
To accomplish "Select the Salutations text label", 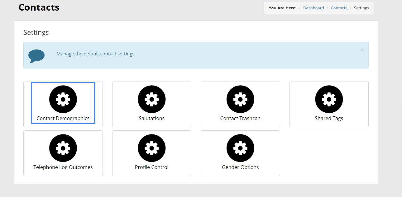I will [151, 118].
